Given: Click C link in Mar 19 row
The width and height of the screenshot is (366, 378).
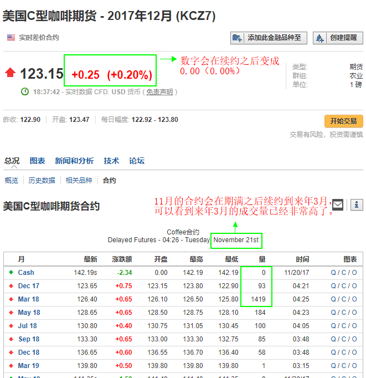Looking at the screenshot, I should click(x=344, y=365).
